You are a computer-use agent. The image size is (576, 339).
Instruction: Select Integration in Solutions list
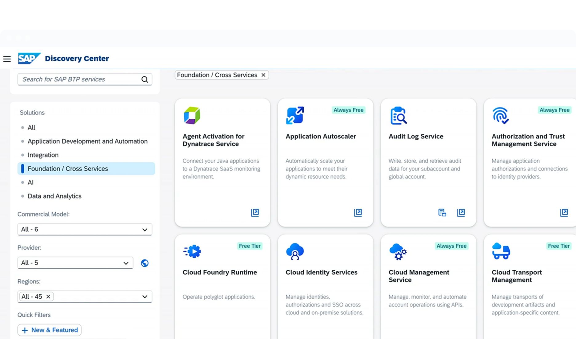[43, 155]
